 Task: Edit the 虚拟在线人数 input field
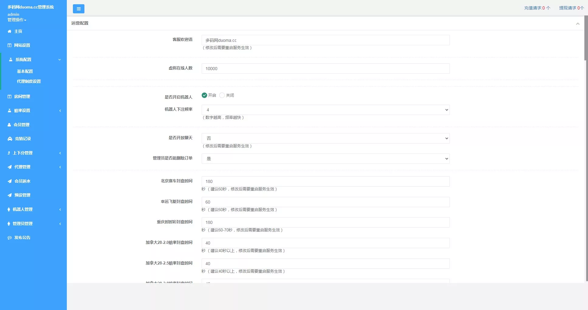coord(326,69)
